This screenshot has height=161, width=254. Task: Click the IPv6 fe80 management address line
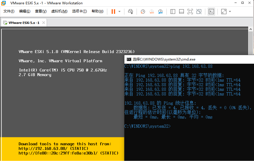[68, 153]
